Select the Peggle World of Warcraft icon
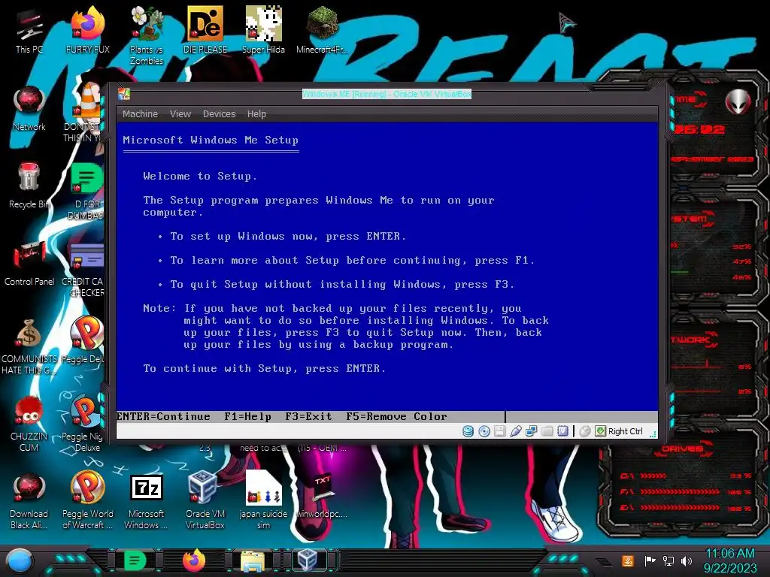 [87, 500]
